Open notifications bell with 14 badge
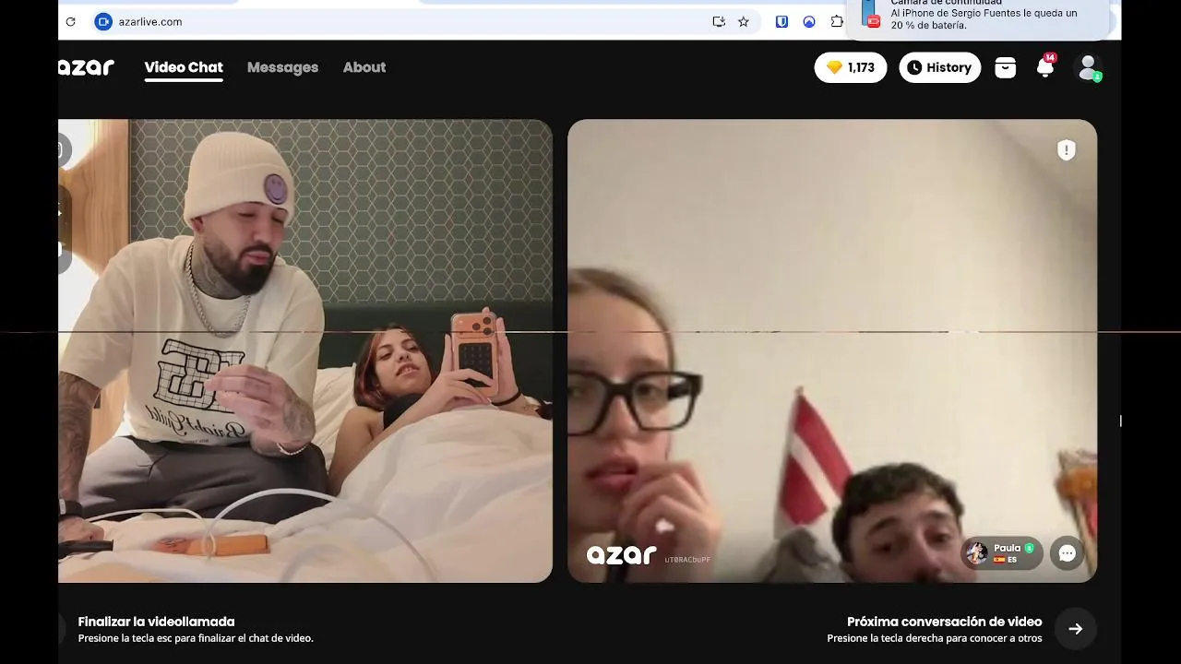 click(x=1046, y=66)
